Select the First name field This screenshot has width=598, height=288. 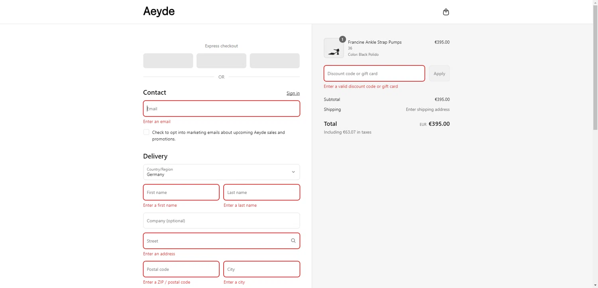coord(181,192)
